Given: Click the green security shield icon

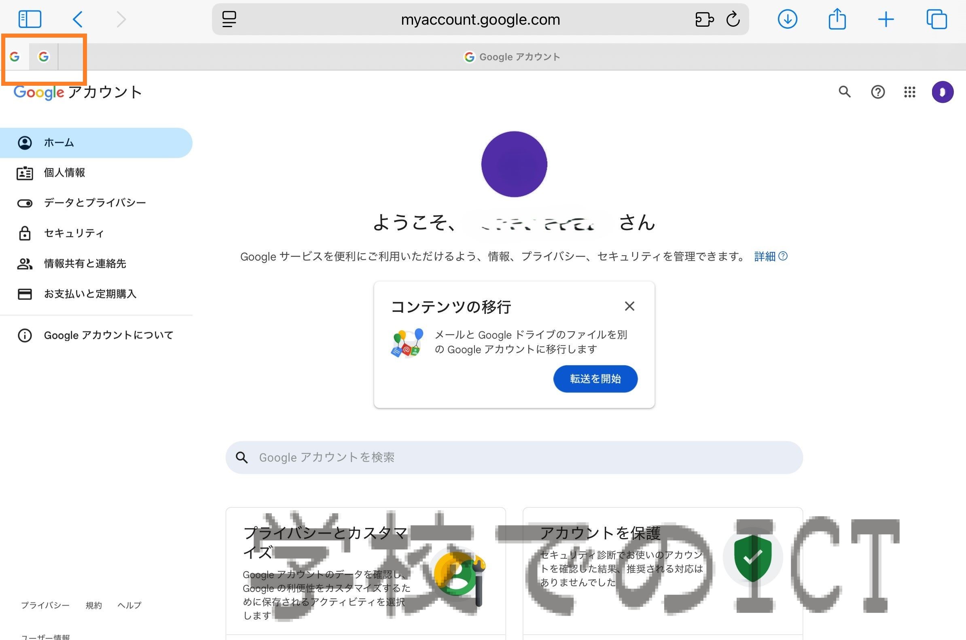Looking at the screenshot, I should click(752, 557).
